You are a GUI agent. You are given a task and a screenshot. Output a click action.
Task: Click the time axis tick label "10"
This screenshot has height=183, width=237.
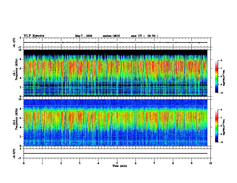210,163
